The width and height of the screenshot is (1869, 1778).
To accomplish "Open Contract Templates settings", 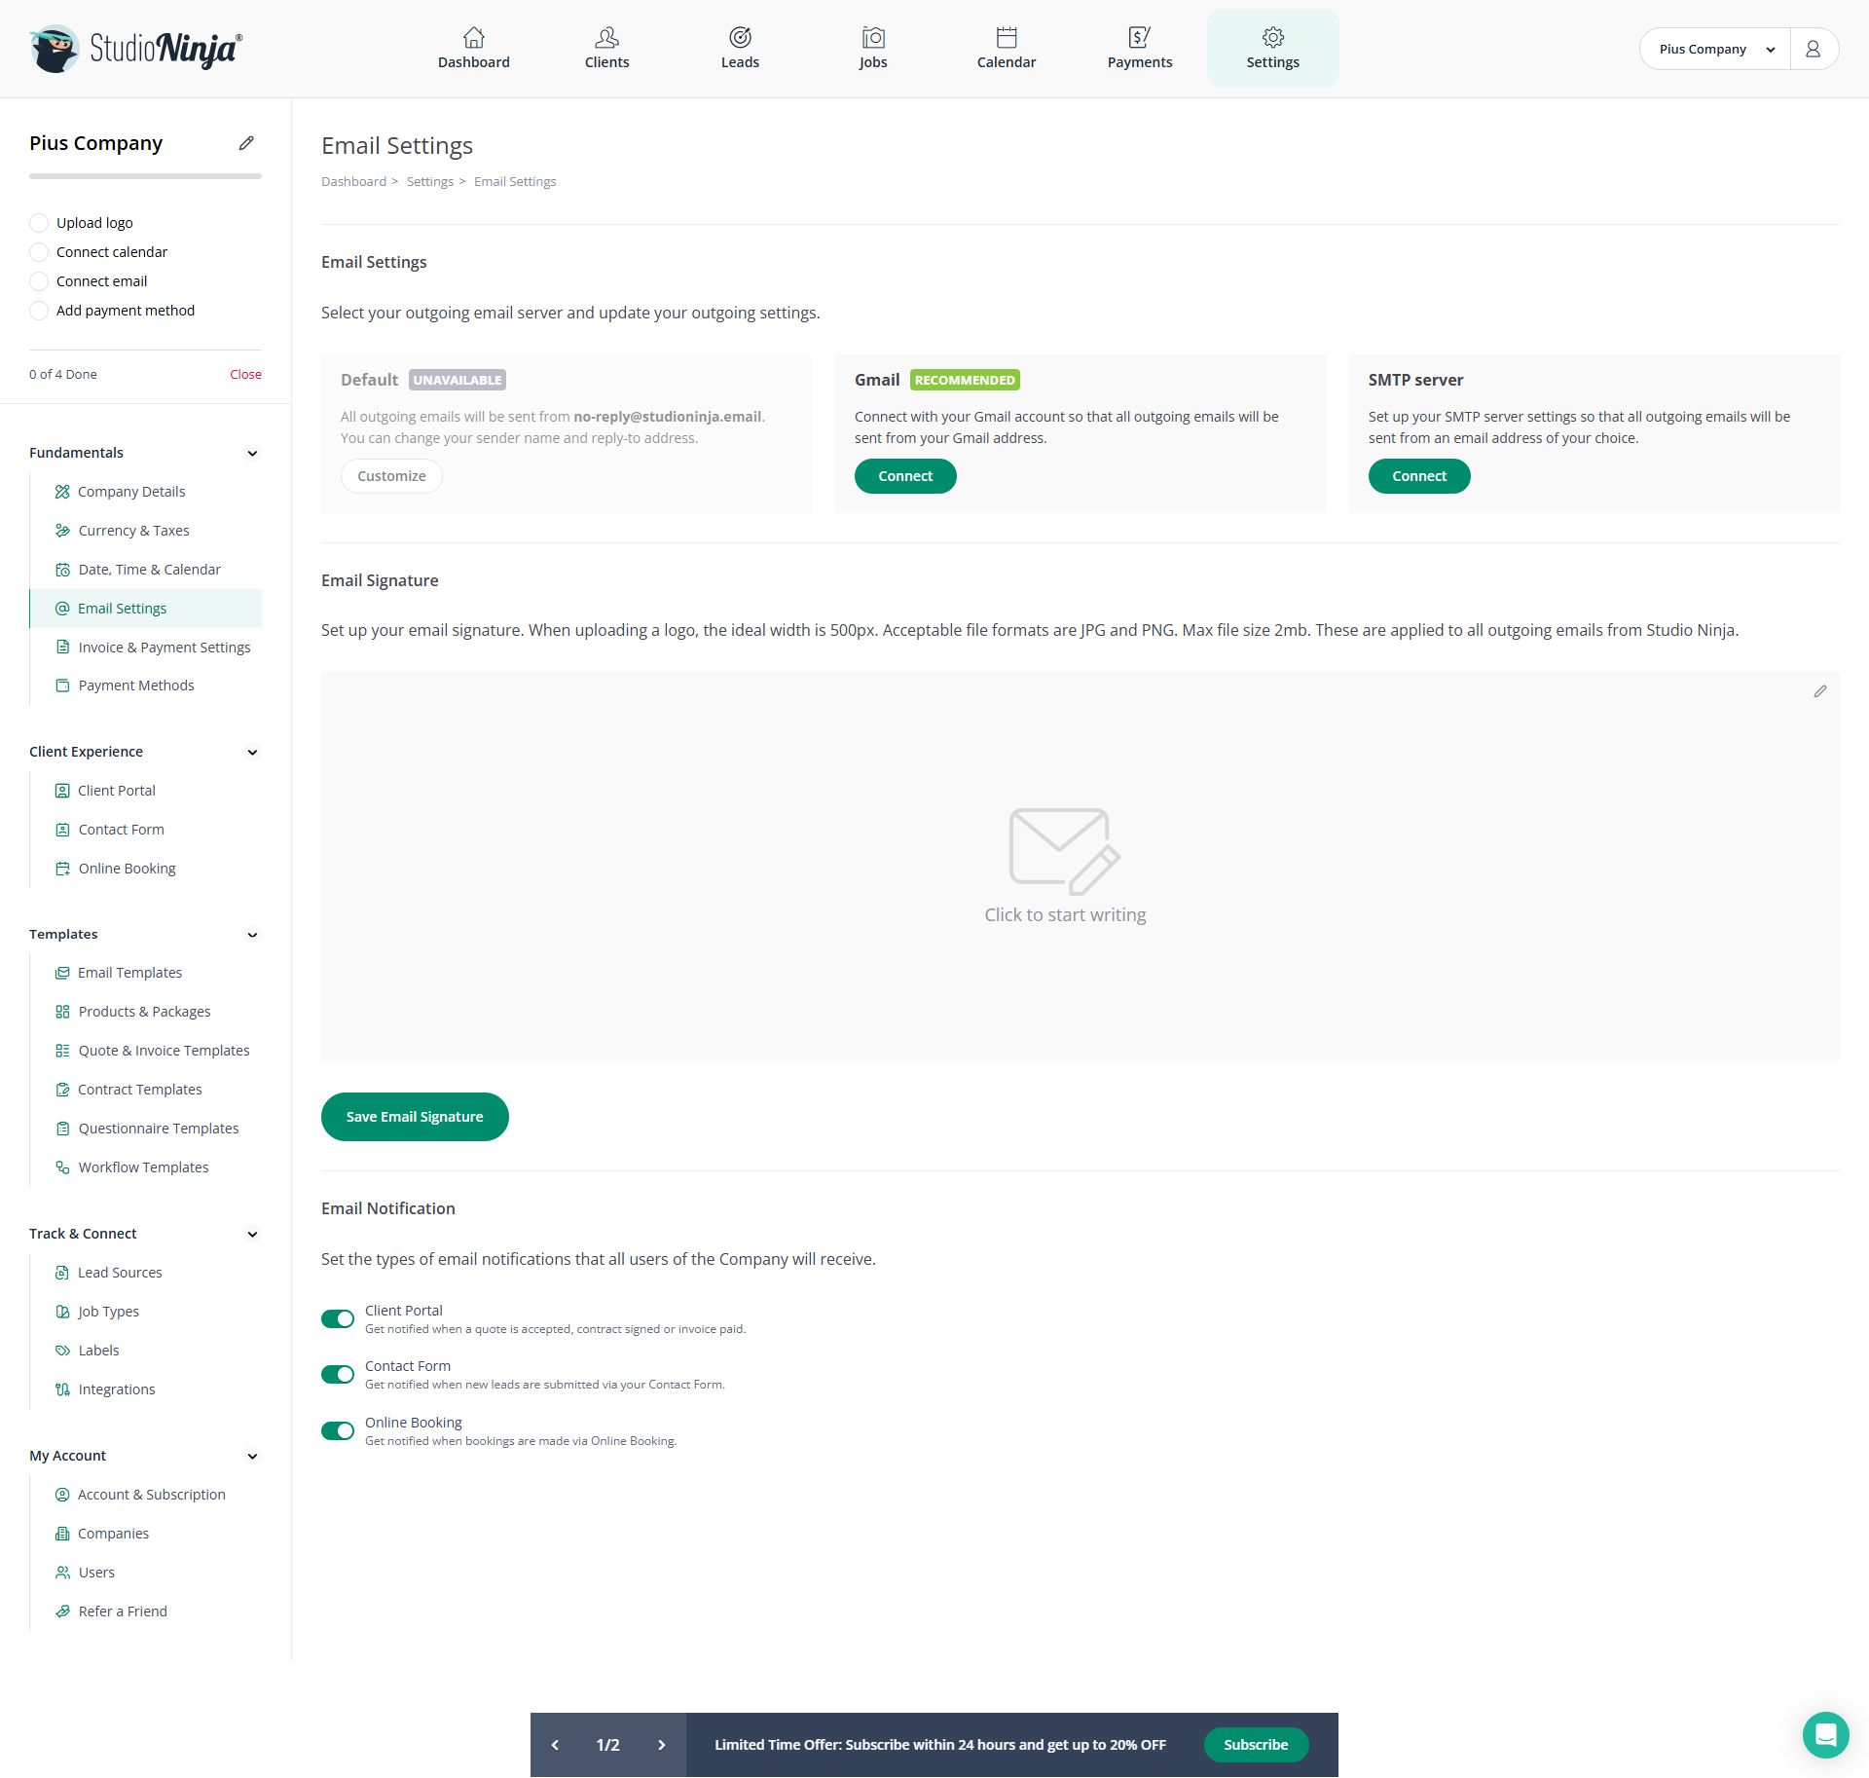I will [x=140, y=1090].
